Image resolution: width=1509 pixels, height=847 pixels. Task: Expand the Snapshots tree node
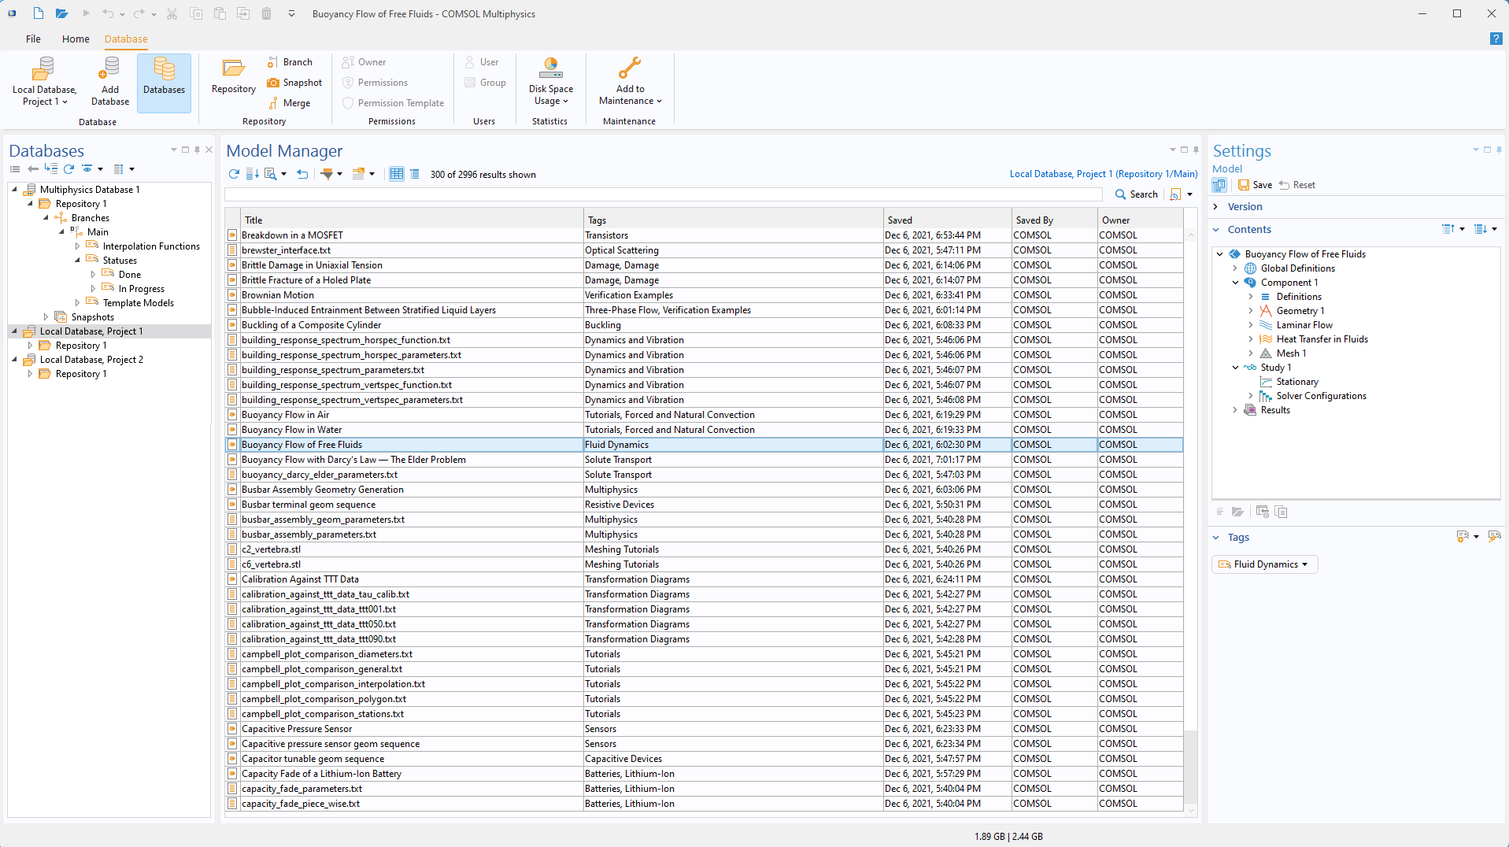point(46,317)
